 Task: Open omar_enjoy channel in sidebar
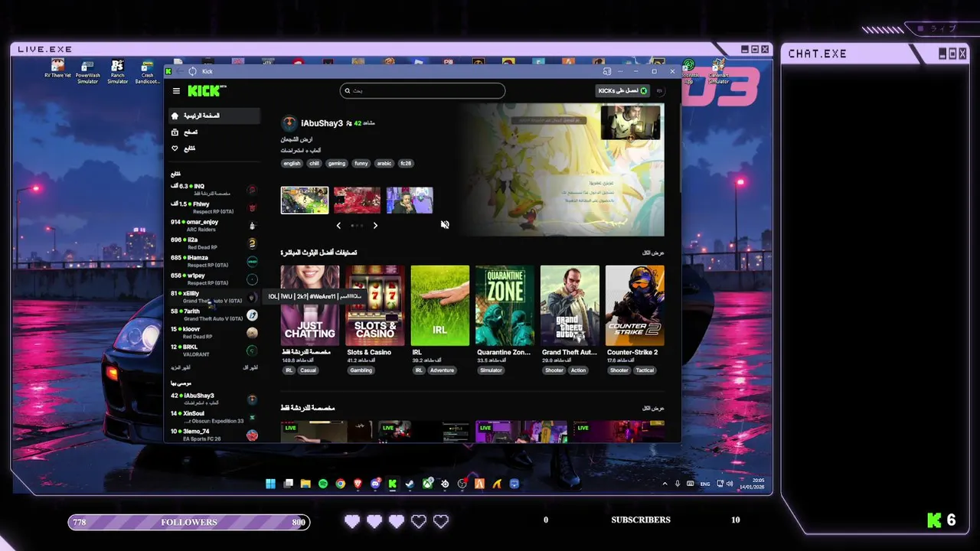coord(214,226)
